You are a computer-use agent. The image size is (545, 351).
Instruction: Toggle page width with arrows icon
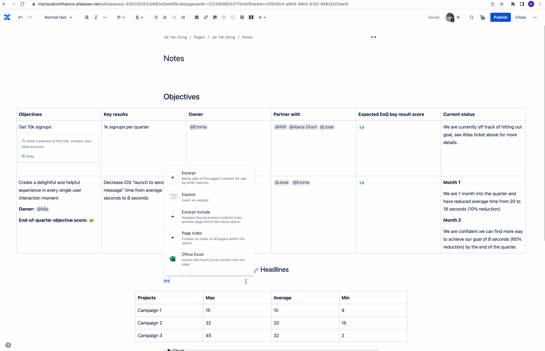pyautogui.click(x=373, y=37)
